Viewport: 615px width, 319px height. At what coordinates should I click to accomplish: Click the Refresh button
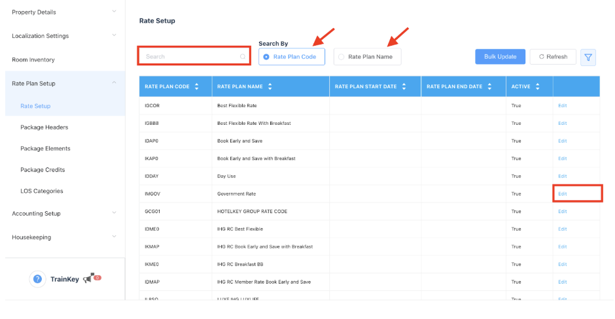tap(553, 57)
